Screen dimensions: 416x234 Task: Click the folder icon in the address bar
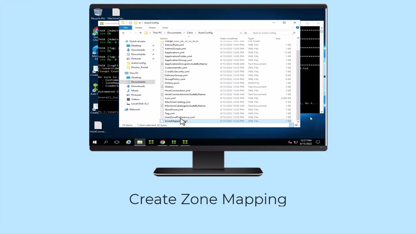pyautogui.click(x=146, y=32)
